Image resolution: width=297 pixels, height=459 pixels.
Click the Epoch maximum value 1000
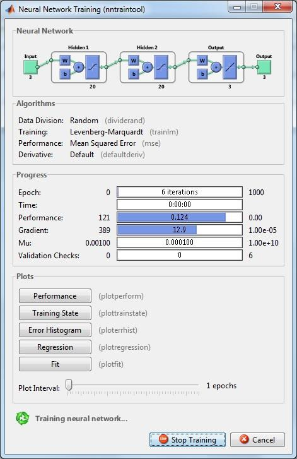[256, 193]
